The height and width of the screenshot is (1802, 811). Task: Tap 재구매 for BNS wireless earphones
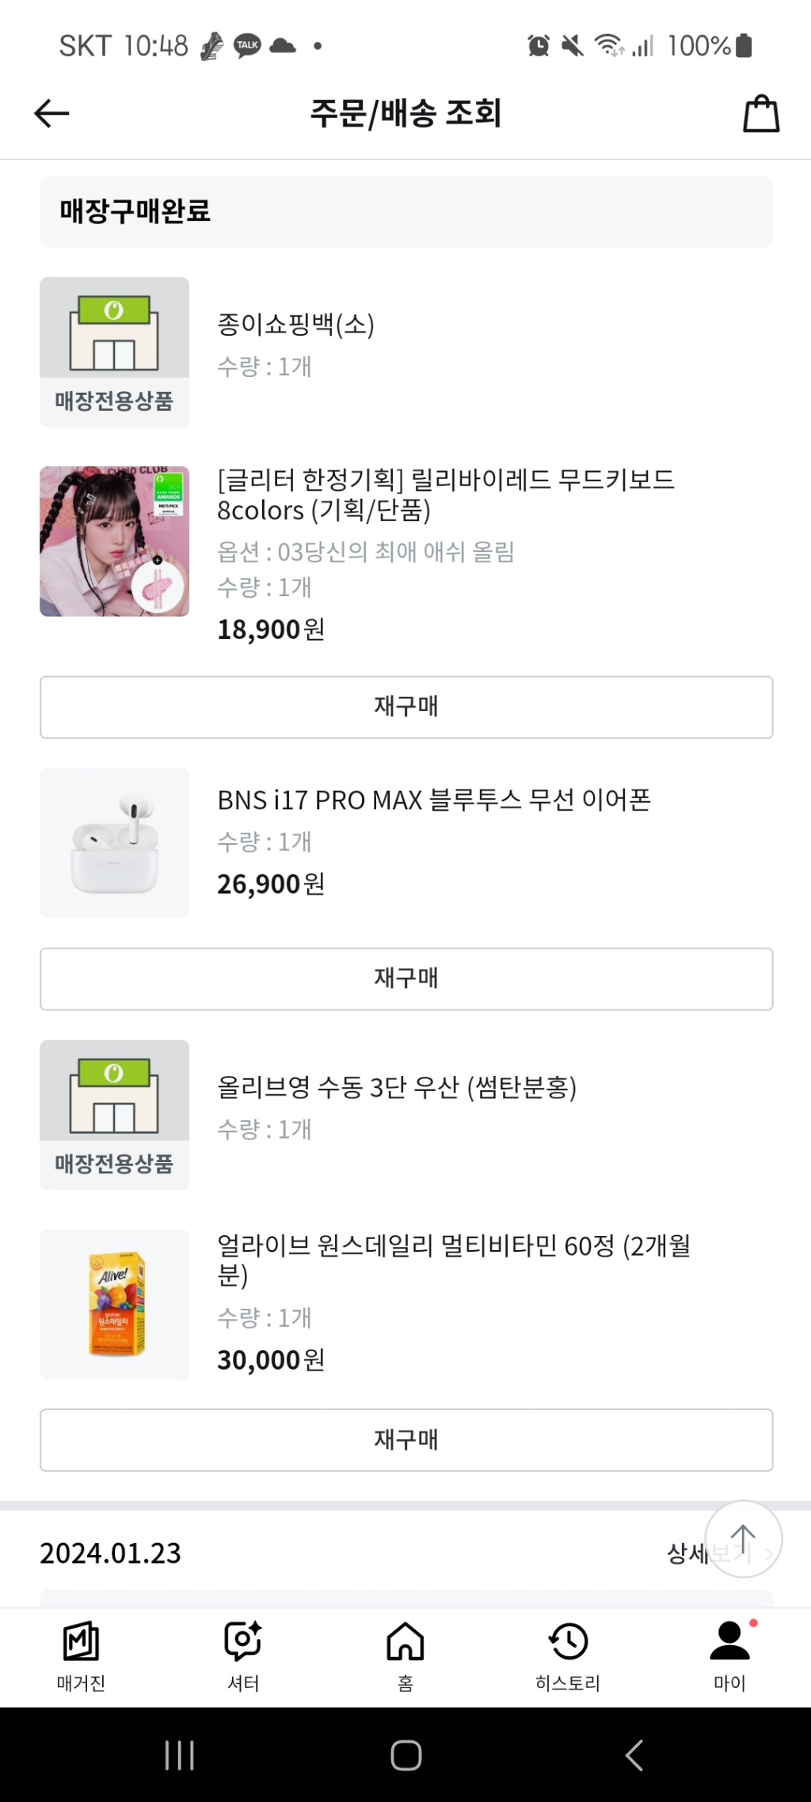(406, 979)
